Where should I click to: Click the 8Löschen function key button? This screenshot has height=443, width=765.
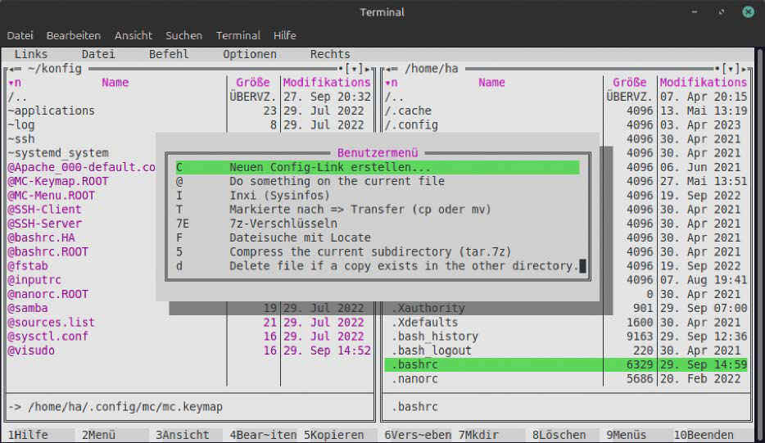tap(566, 435)
